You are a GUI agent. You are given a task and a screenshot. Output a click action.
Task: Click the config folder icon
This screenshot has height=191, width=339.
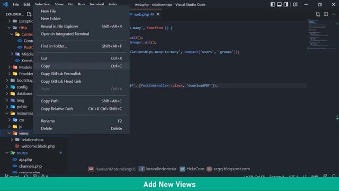coord(13,87)
